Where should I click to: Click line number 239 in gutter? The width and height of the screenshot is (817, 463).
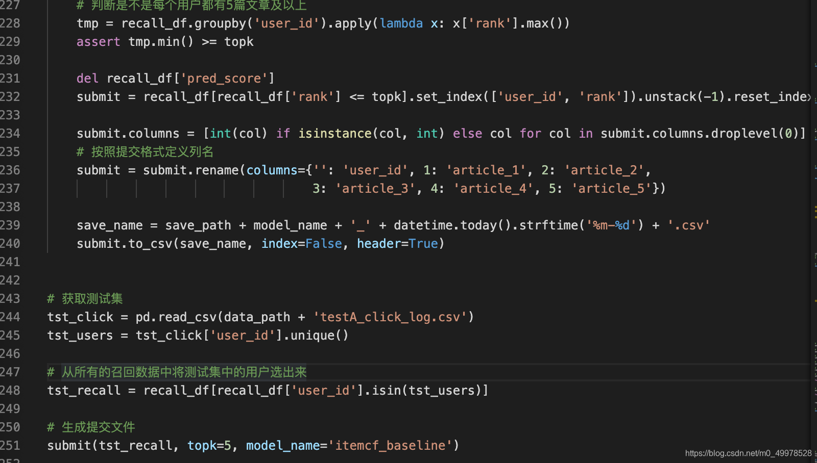tap(10, 225)
